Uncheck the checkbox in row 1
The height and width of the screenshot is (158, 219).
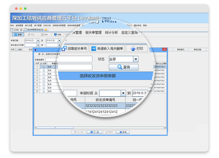(43, 67)
